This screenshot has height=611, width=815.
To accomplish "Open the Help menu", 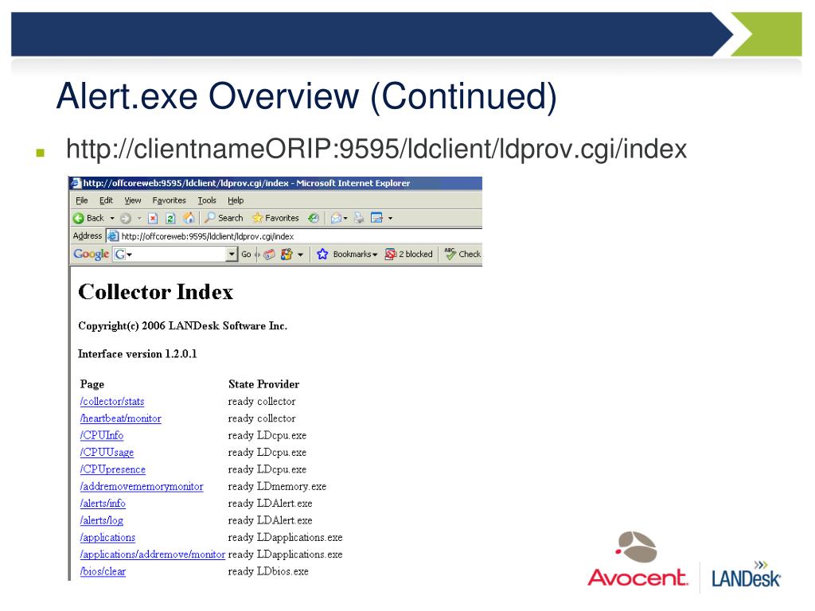I will tap(236, 200).
